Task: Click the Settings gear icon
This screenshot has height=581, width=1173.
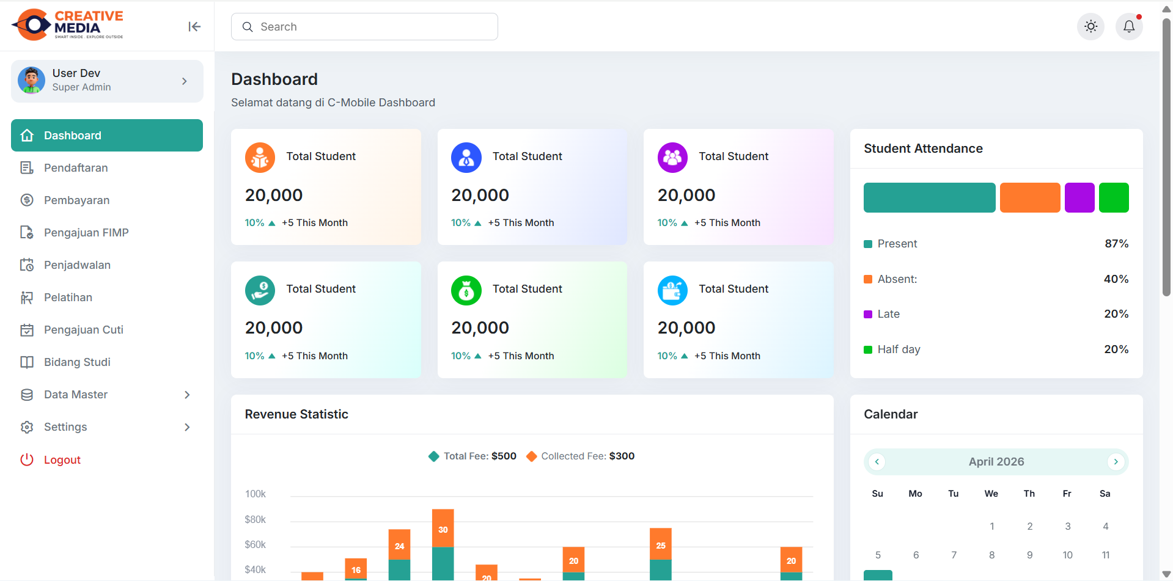Action: tap(27, 427)
